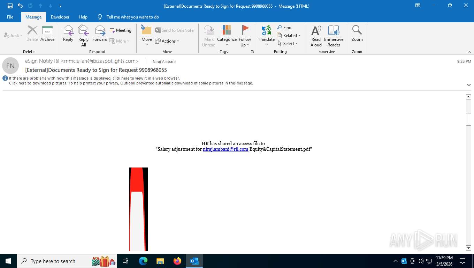This screenshot has height=268, width=474.
Task: Show hidden system tray icons
Action: coord(395,261)
